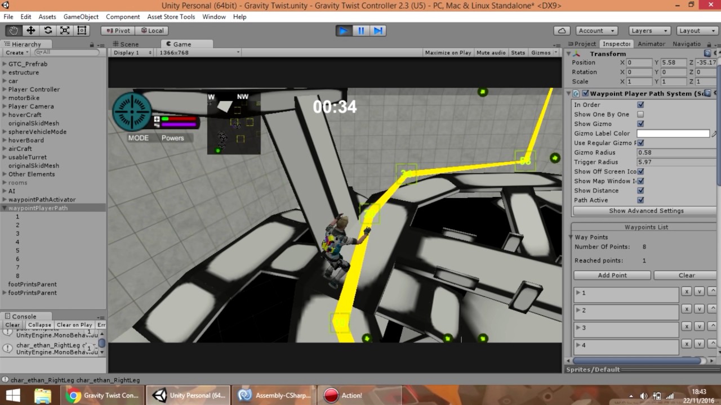Expand waypoint 1 foldout in list
The height and width of the screenshot is (405, 721).
click(x=578, y=292)
